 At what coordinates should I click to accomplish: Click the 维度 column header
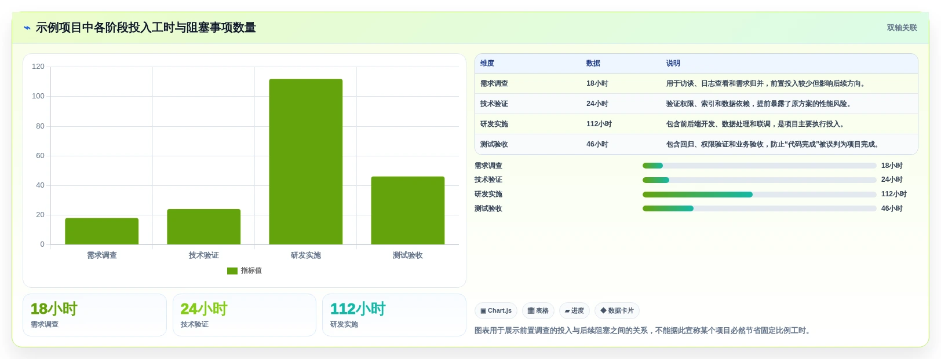pos(487,63)
